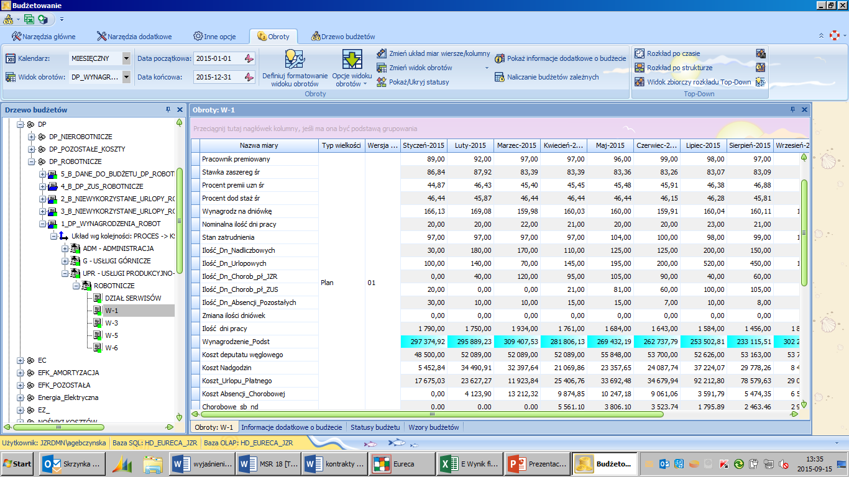Click the Windows Start button
The width and height of the screenshot is (849, 477).
[x=17, y=464]
